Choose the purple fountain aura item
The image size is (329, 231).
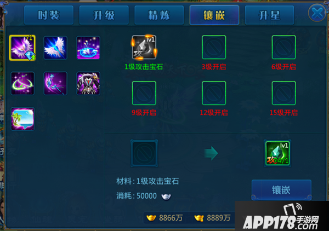click(88, 48)
